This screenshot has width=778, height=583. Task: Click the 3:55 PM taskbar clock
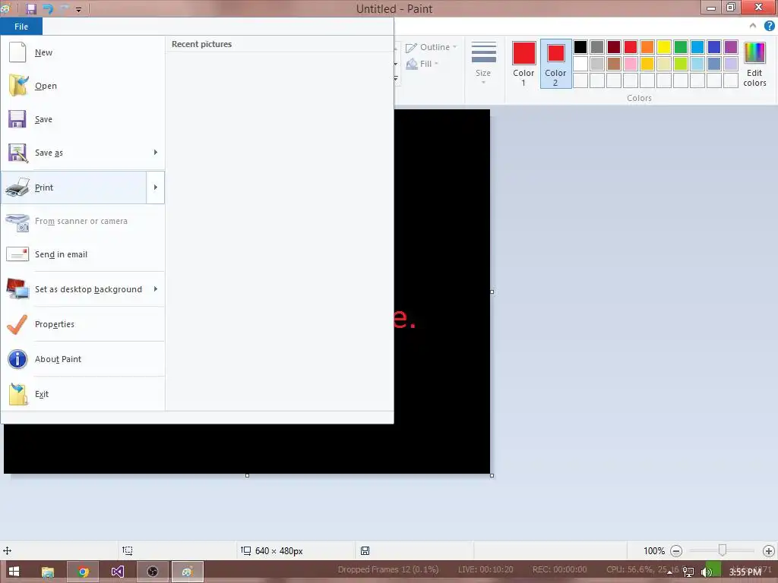(745, 572)
